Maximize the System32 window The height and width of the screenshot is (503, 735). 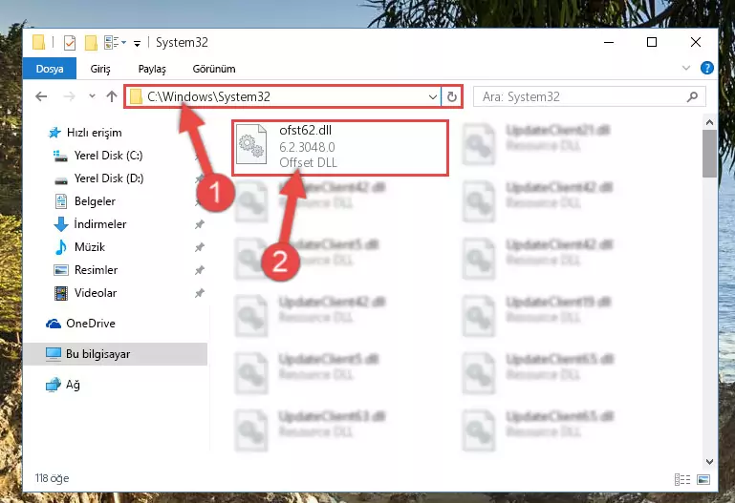tap(652, 43)
